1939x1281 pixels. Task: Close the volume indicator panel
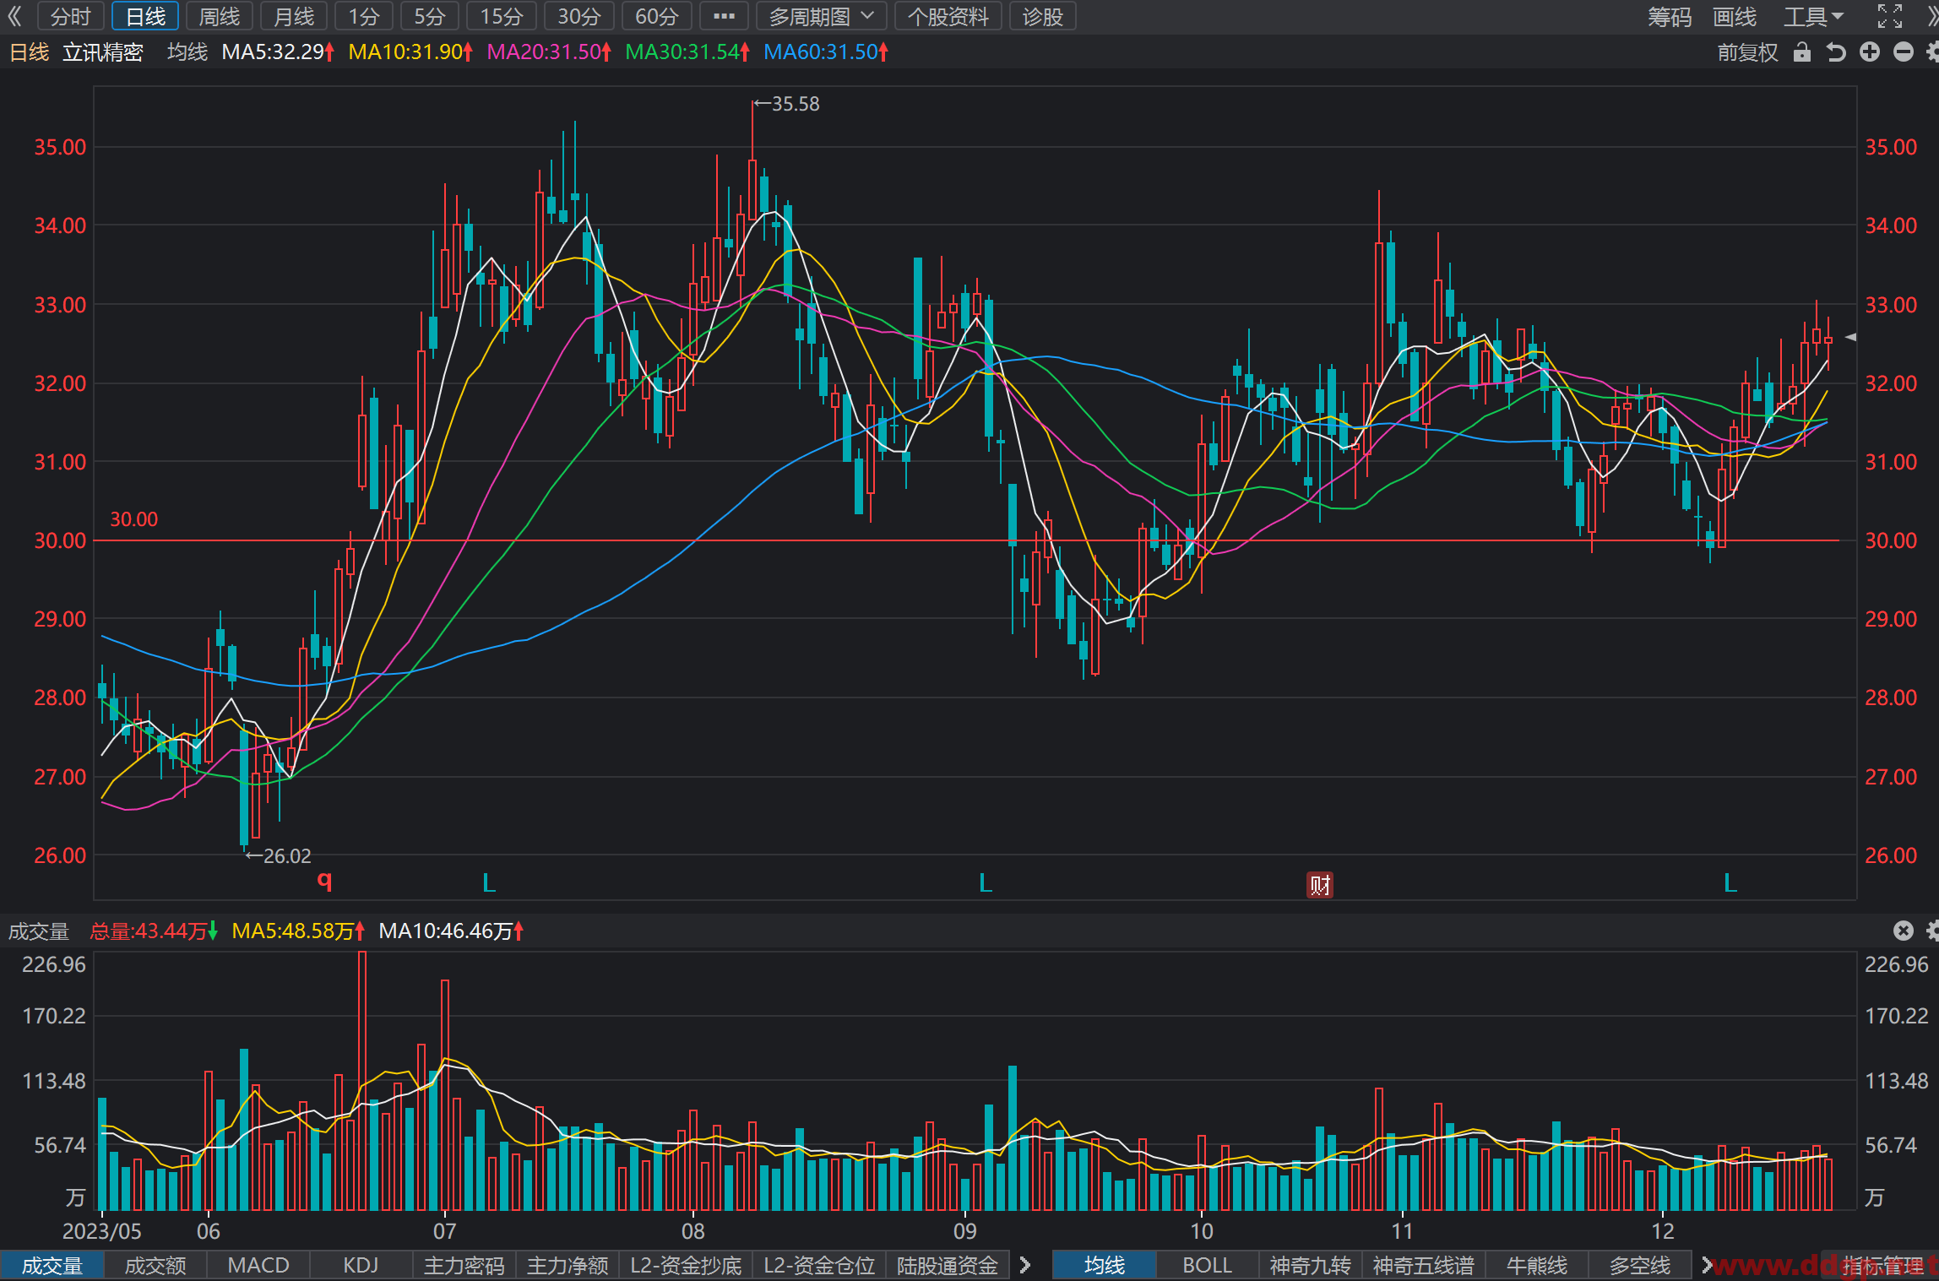coord(1903,931)
